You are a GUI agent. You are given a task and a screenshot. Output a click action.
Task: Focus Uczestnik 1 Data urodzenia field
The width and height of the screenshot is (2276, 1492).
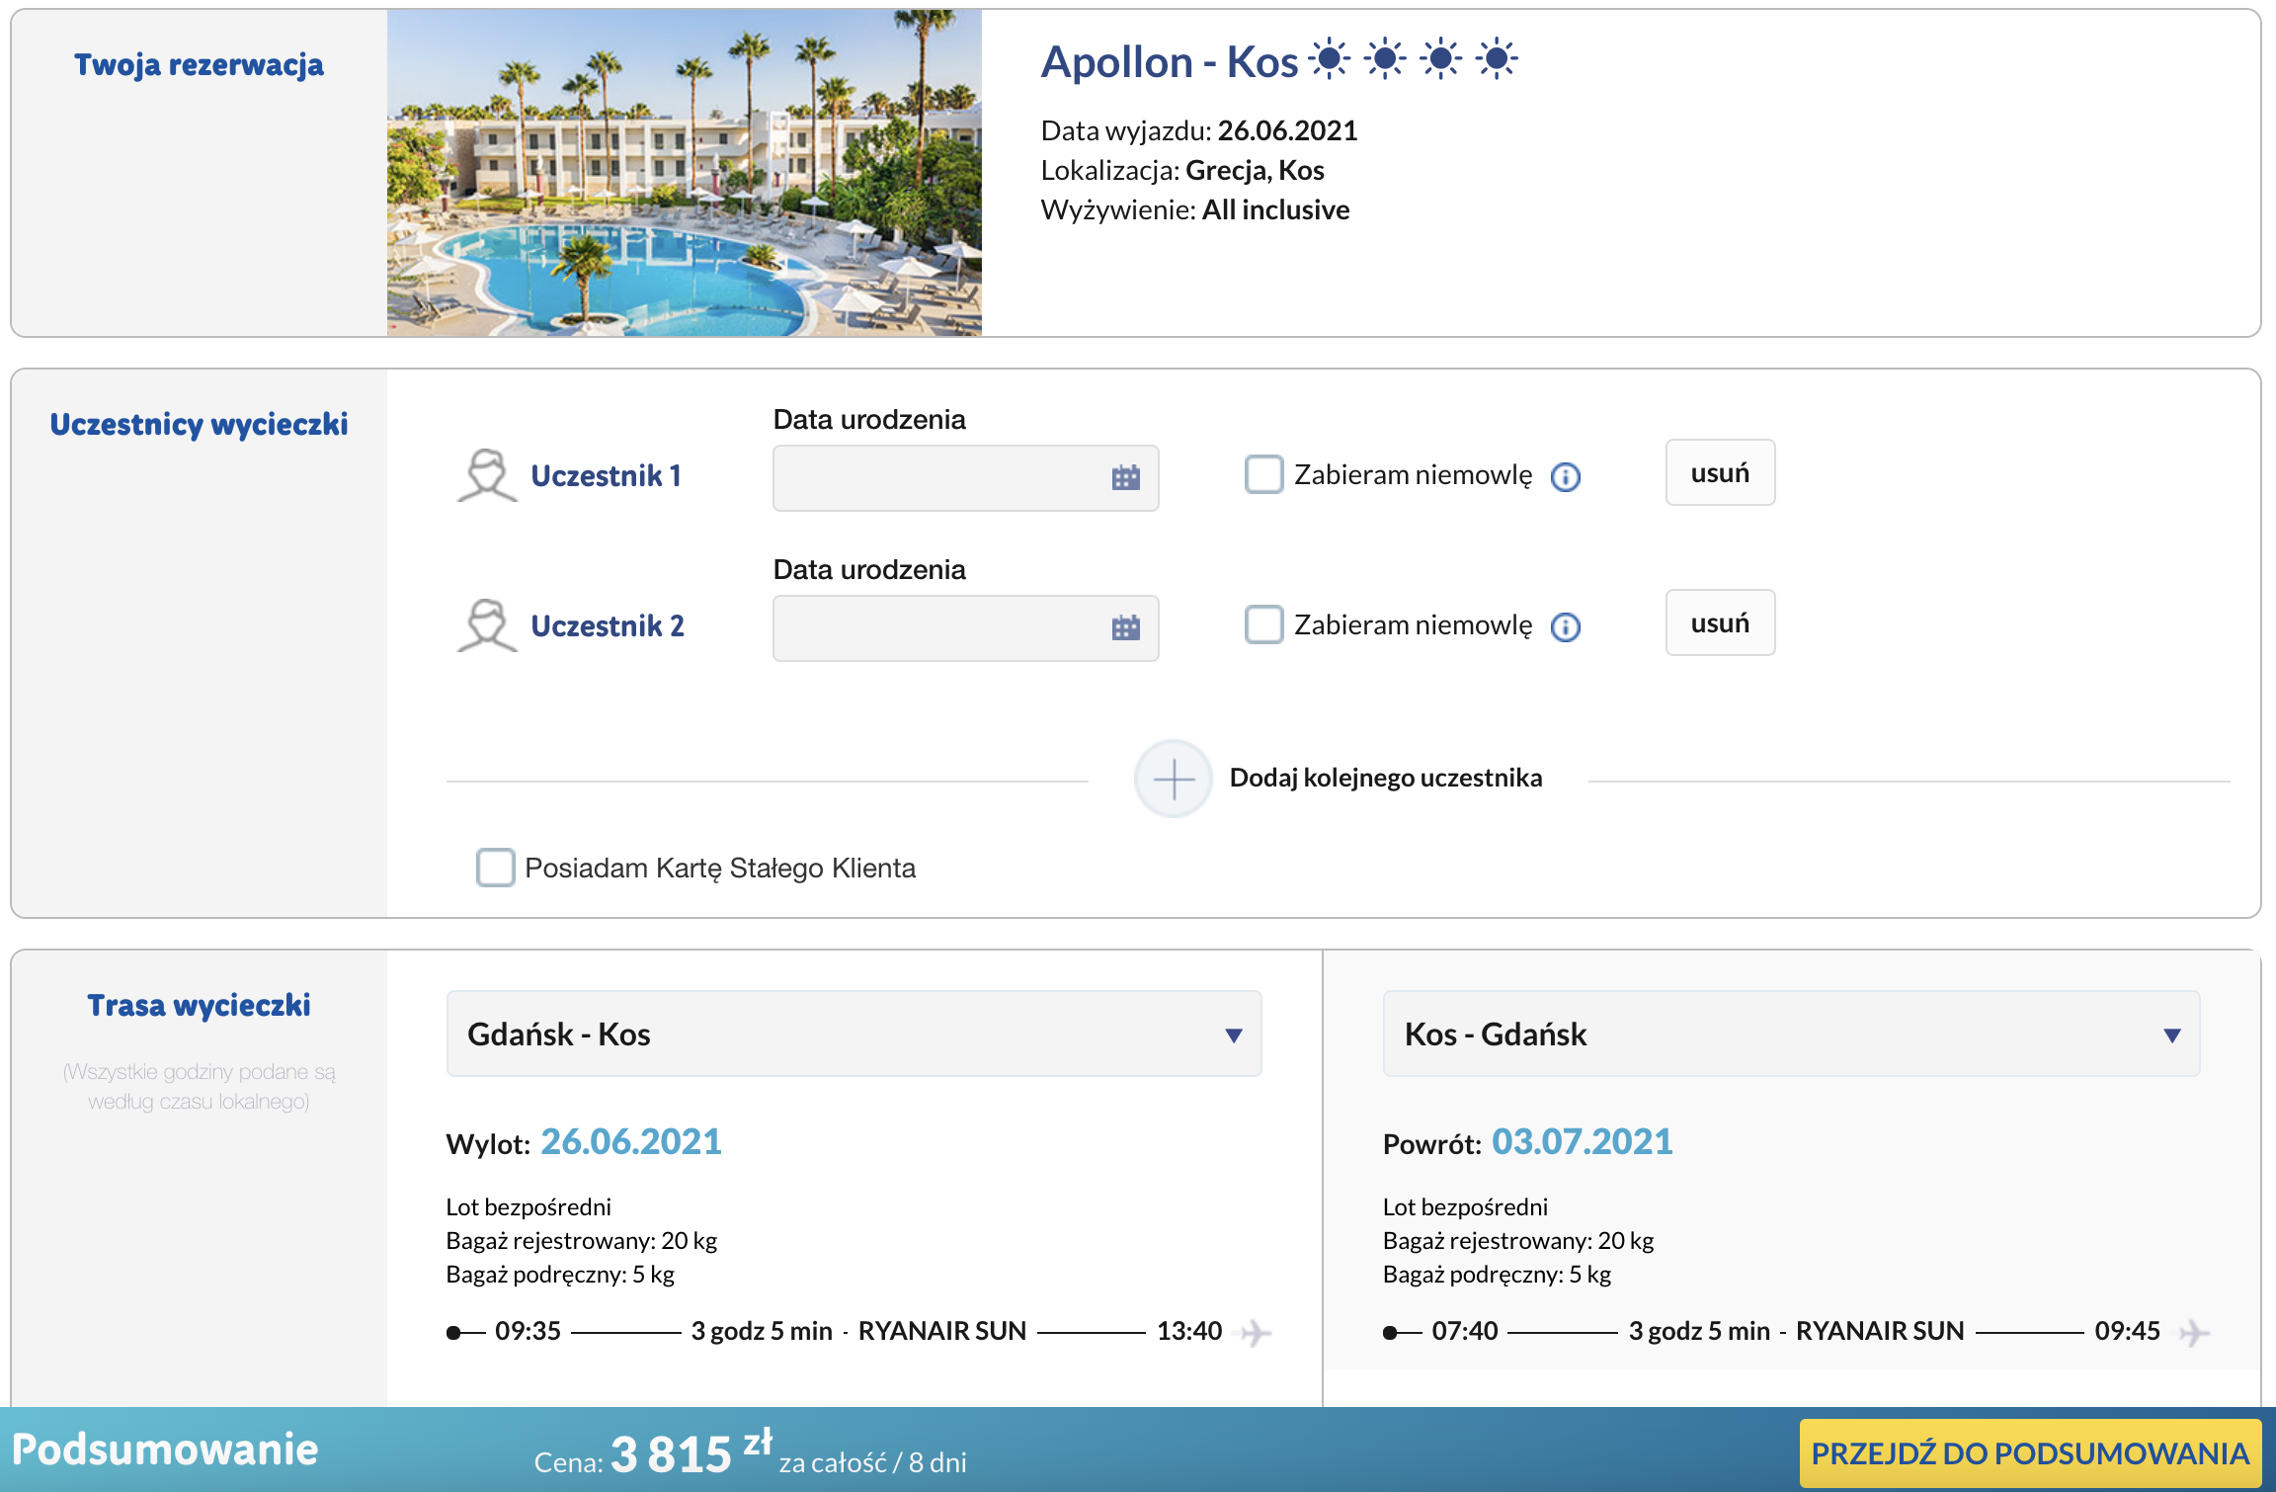pos(938,478)
